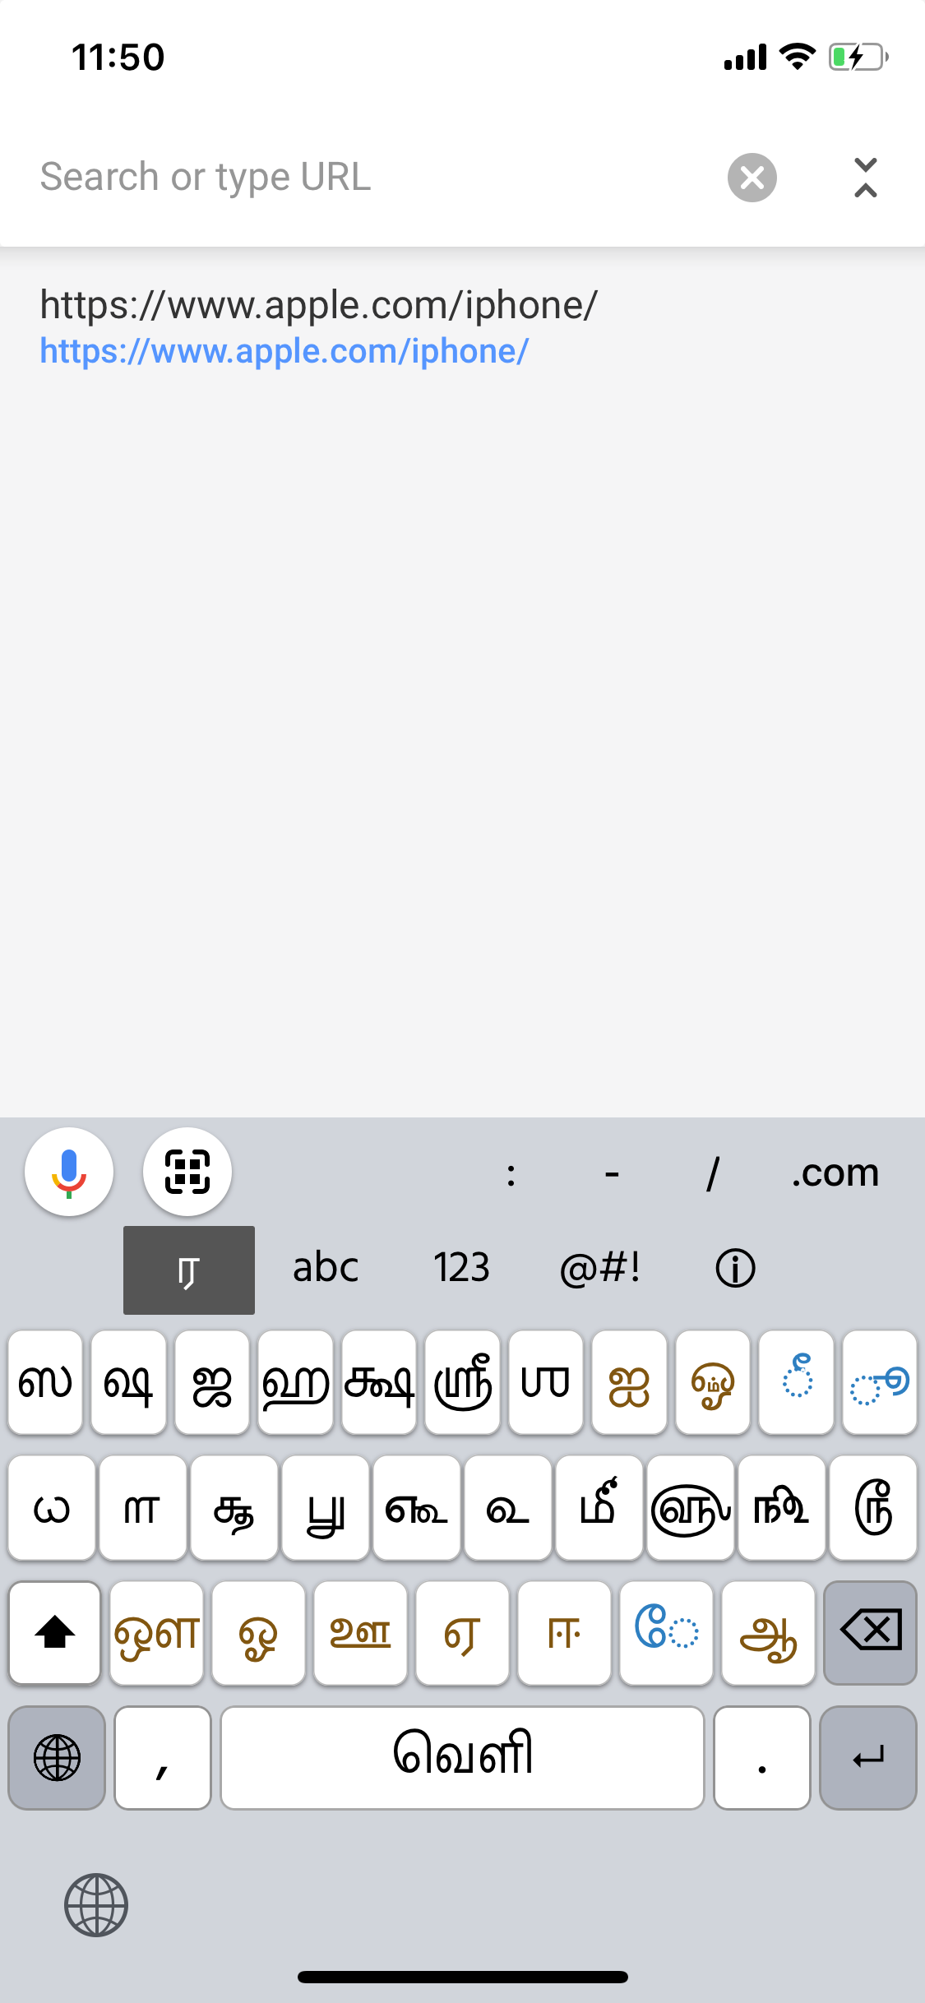
Task: Open the blue apple.com/iphone link
Action: pos(284,351)
